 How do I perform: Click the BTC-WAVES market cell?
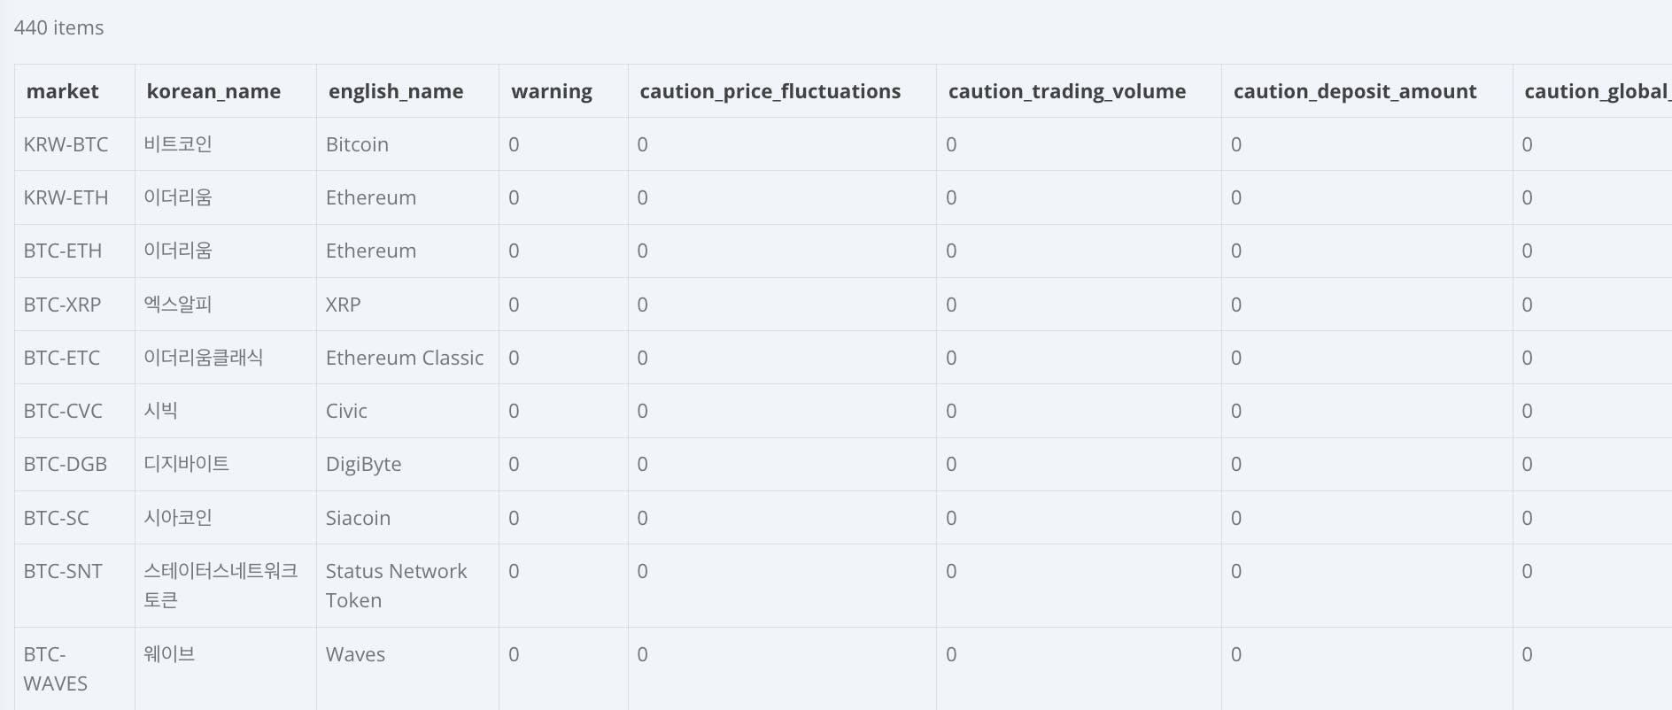pos(55,668)
